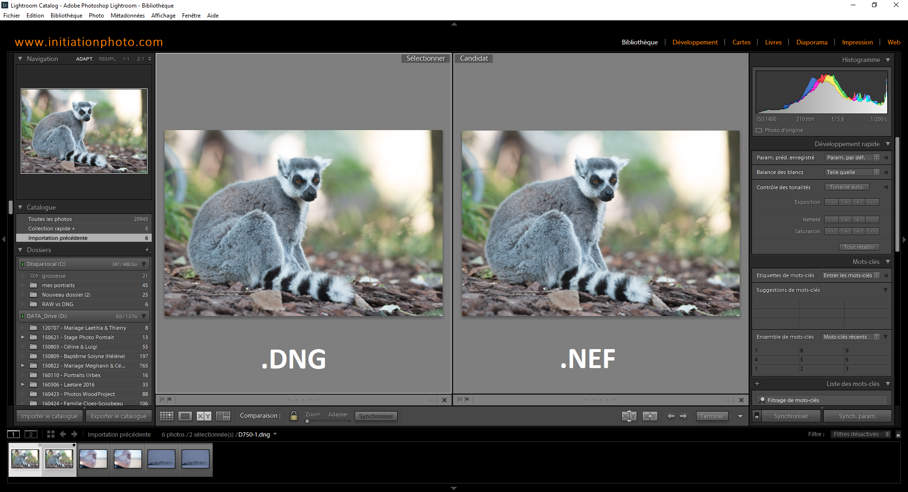Select next photo arrow in compare toolbar
The width and height of the screenshot is (908, 492).
coord(683,416)
